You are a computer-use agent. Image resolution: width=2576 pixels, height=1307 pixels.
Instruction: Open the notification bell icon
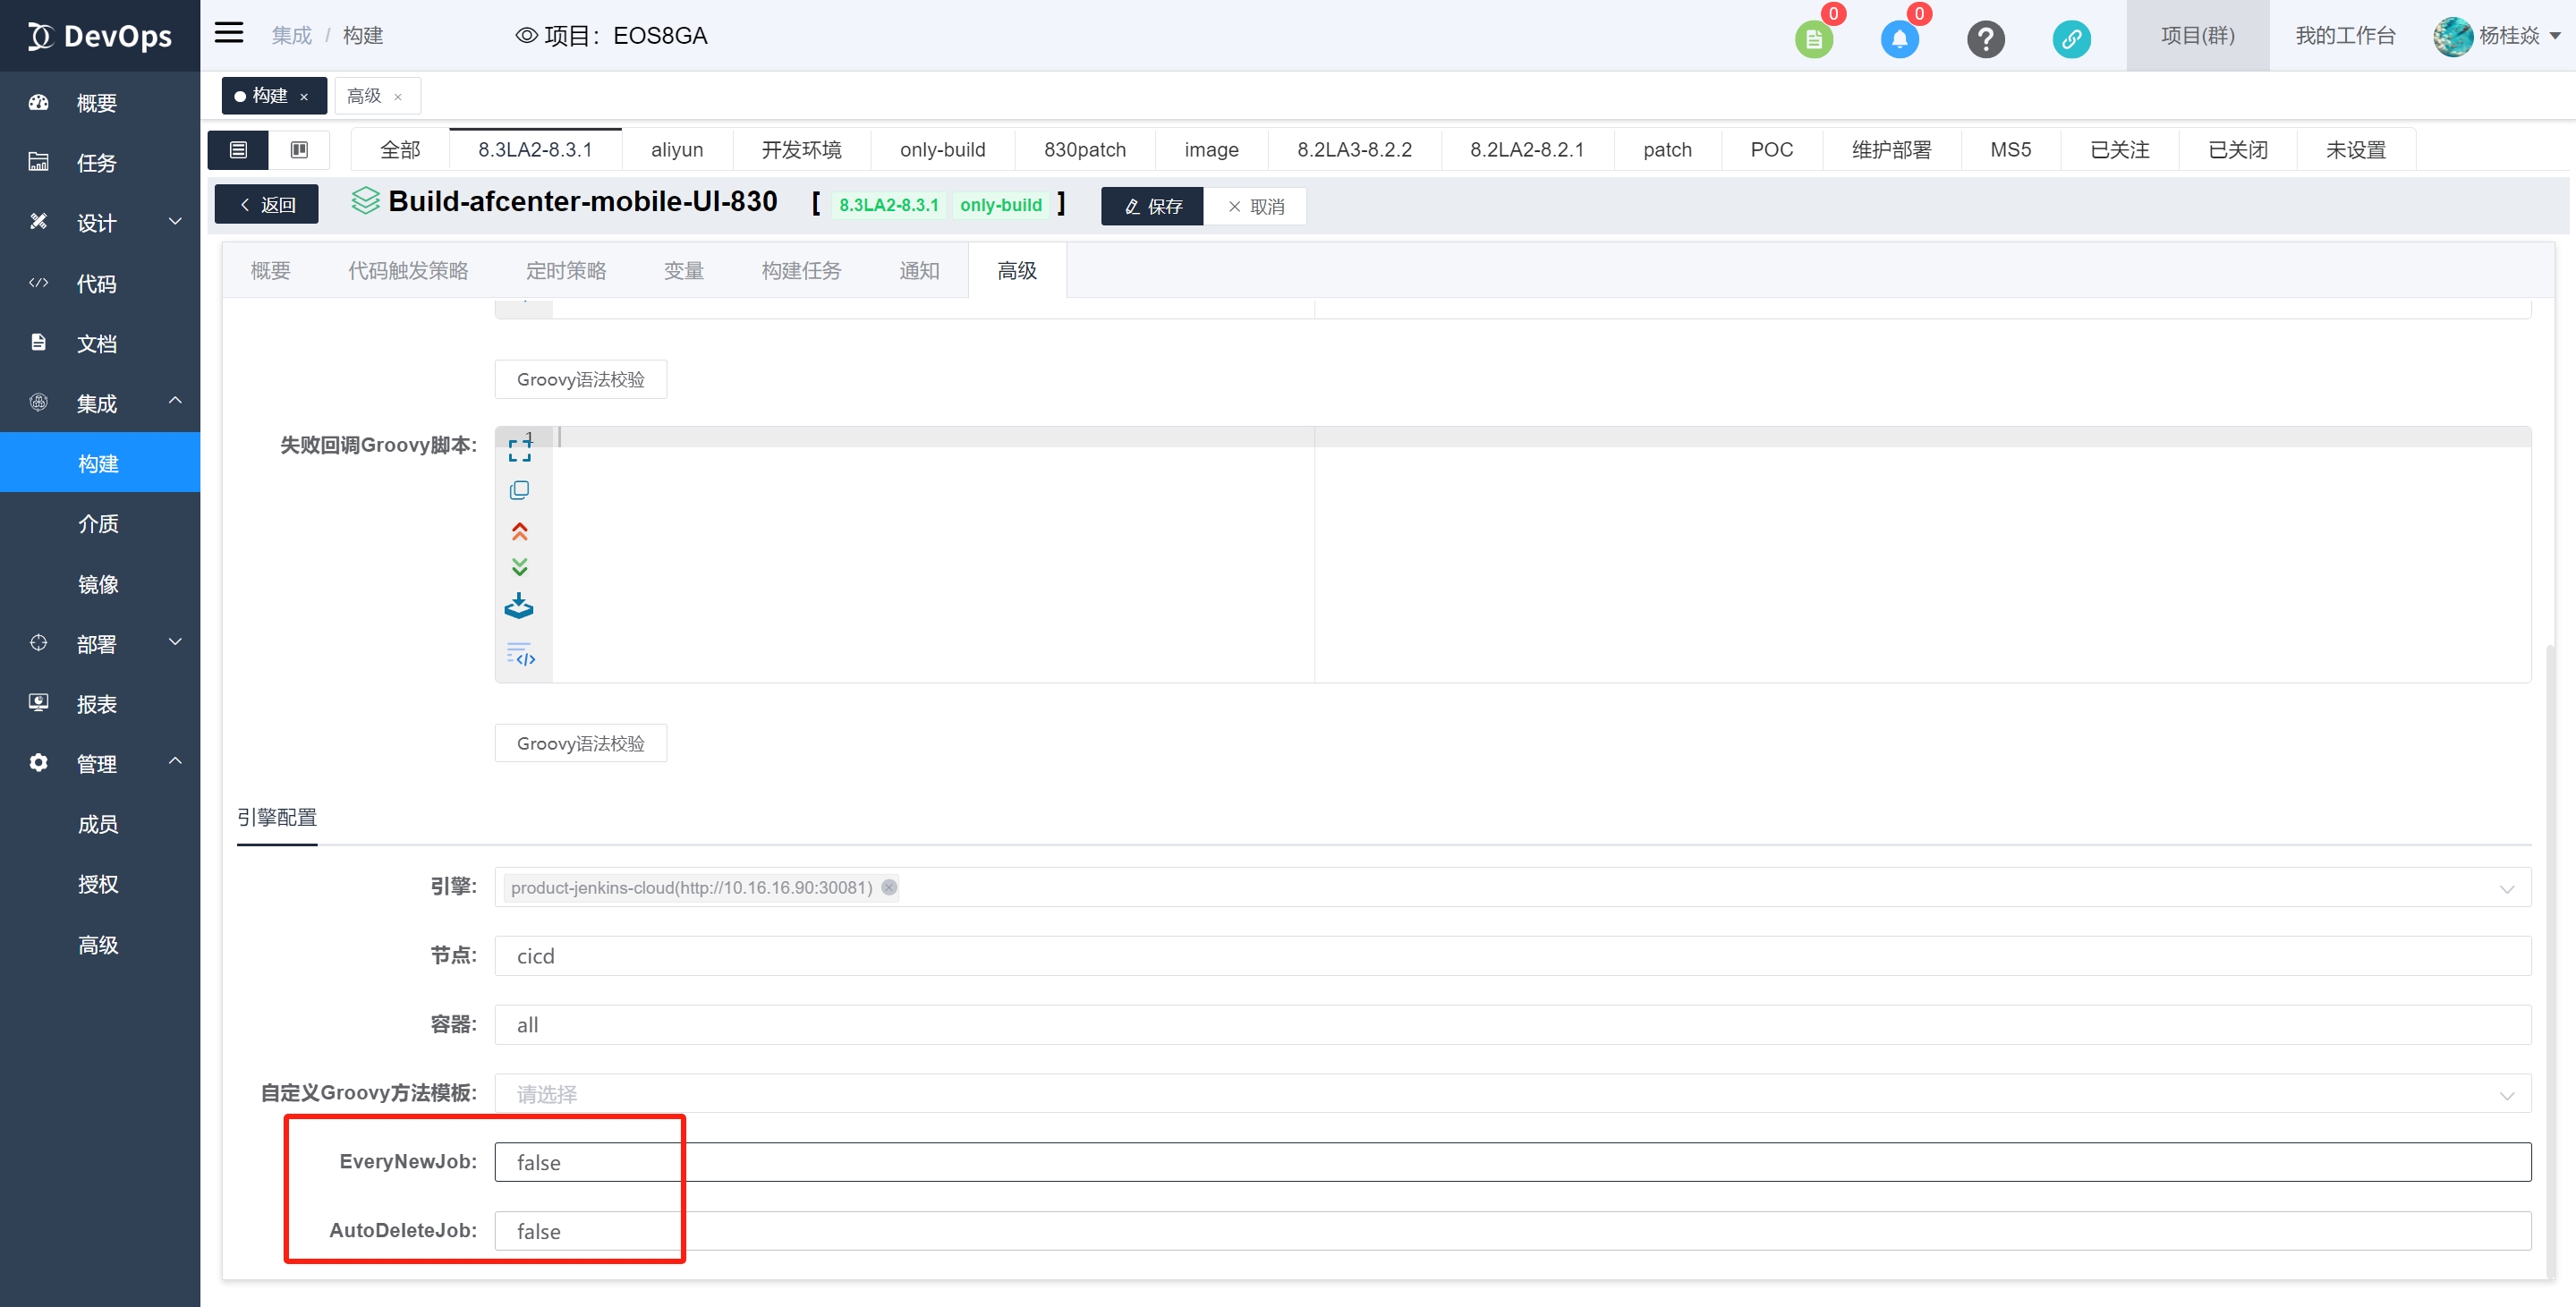[1899, 38]
